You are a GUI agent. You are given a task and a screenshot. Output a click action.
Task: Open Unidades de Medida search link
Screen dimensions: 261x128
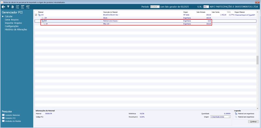pyautogui.click(x=13, y=121)
